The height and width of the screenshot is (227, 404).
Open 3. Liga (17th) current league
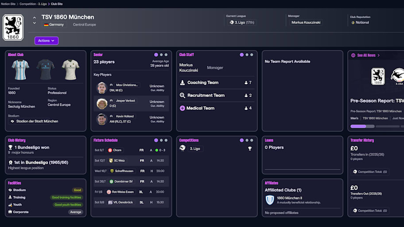click(242, 23)
